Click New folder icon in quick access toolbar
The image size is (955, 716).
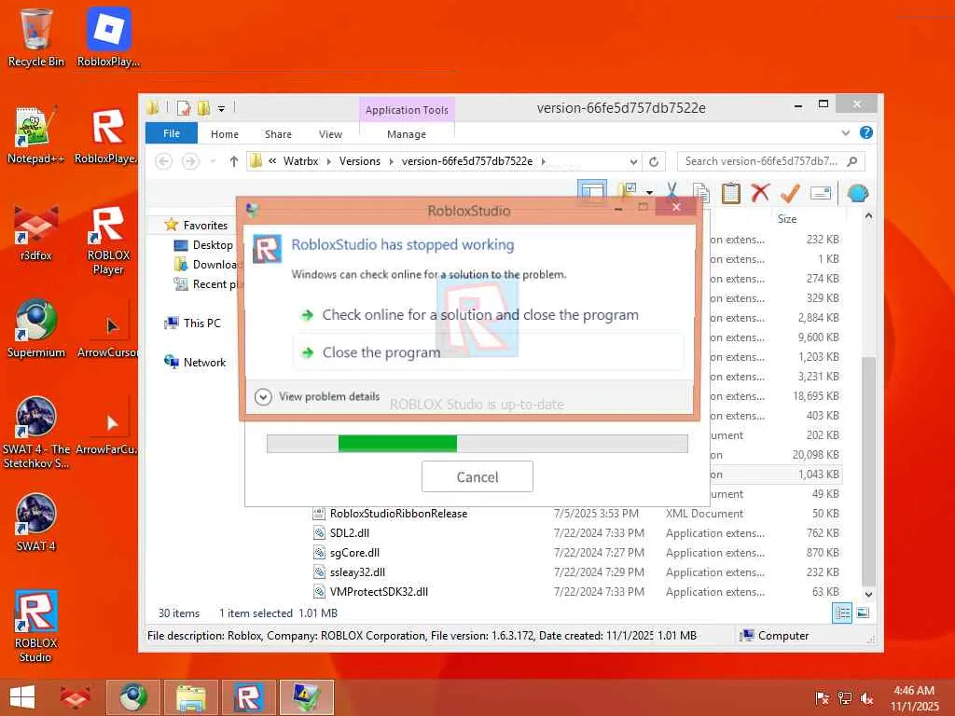click(x=203, y=108)
